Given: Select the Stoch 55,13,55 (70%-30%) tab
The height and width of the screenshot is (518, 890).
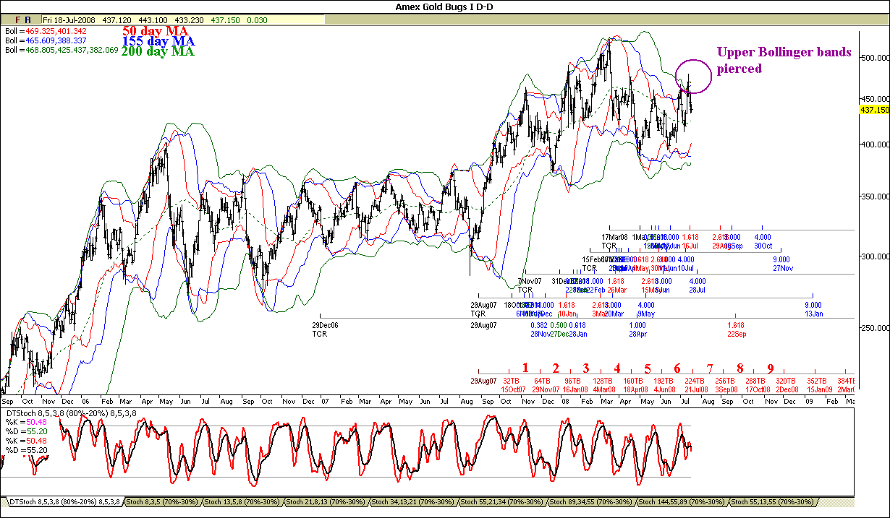Looking at the screenshot, I should [x=772, y=501].
